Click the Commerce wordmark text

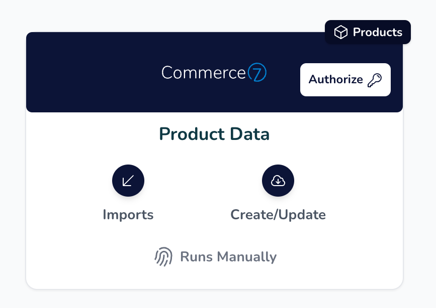click(203, 73)
